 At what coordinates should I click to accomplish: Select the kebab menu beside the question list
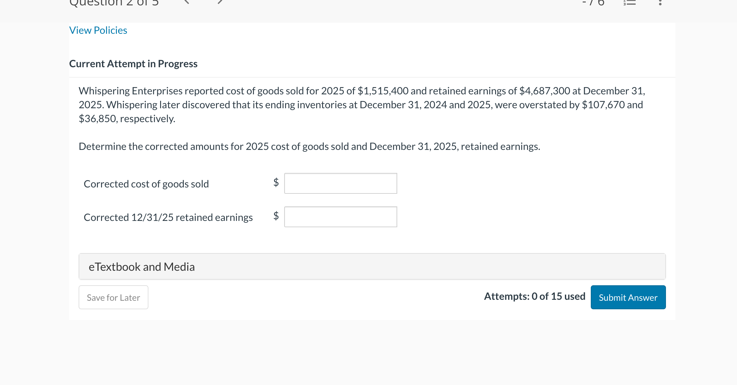(x=660, y=3)
